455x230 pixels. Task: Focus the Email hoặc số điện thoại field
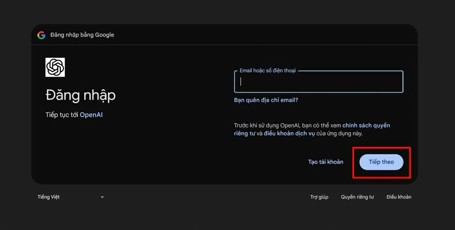tap(318, 82)
